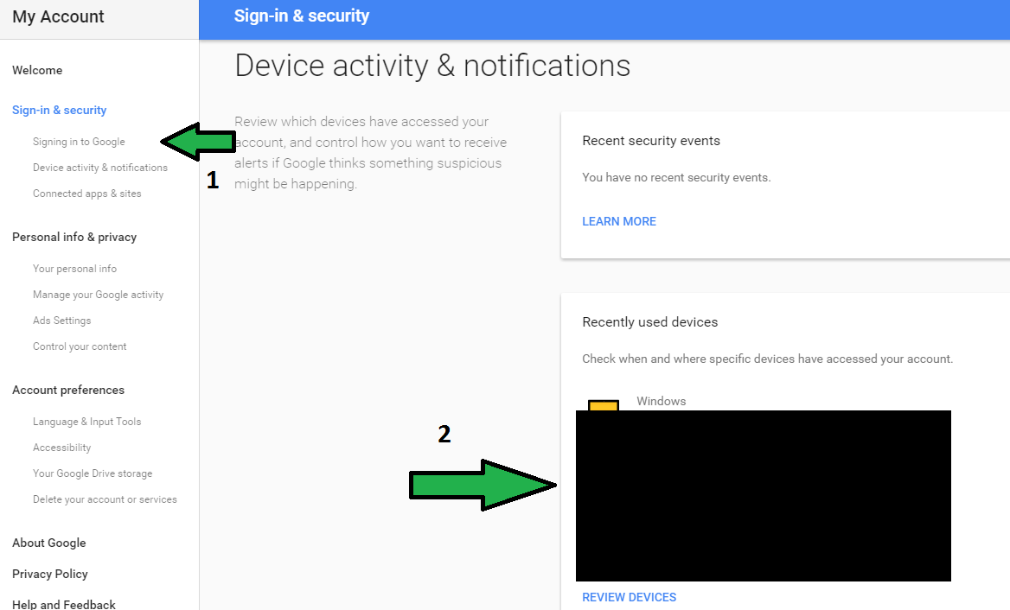
Task: Open Connected apps & sites
Action: pyautogui.click(x=87, y=193)
